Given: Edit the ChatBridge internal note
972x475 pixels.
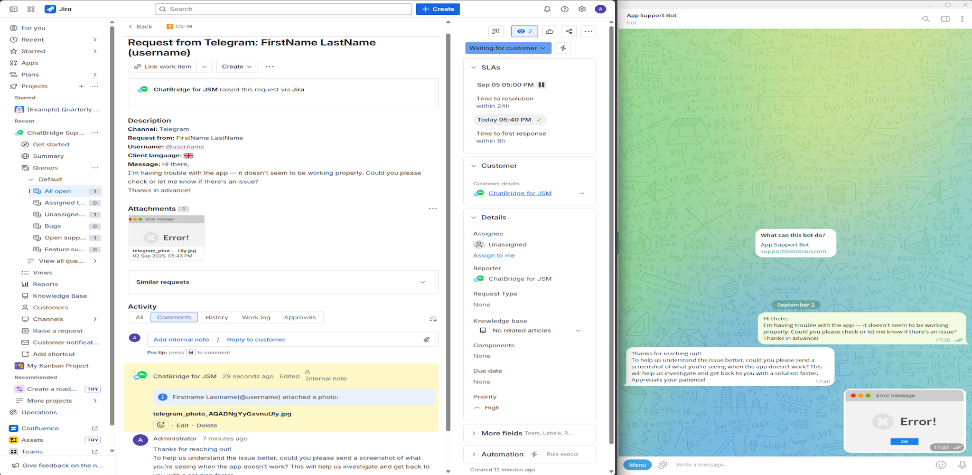Looking at the screenshot, I should click(x=182, y=425).
